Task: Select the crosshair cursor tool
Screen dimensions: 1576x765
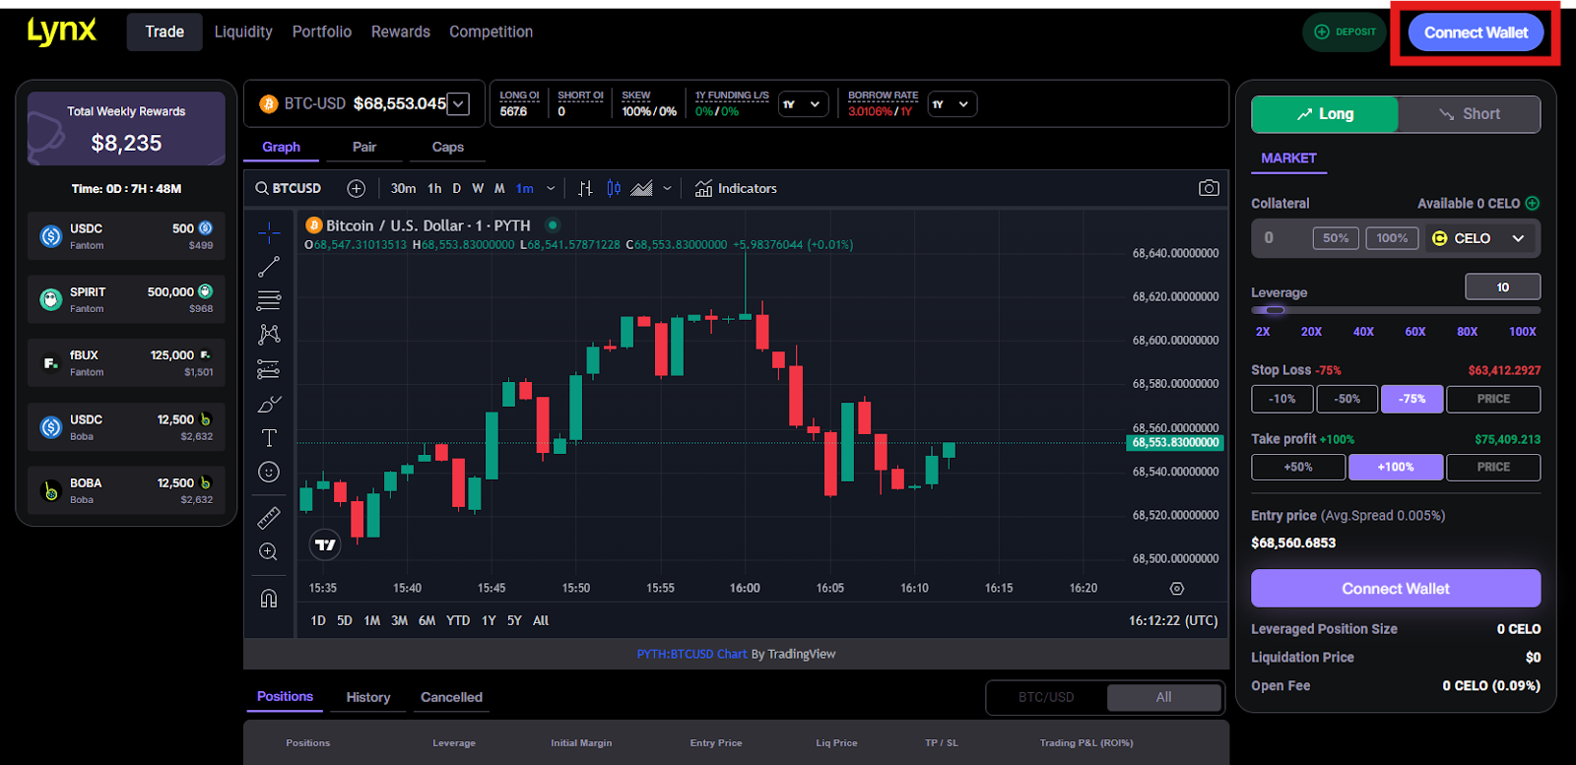Action: point(269,232)
